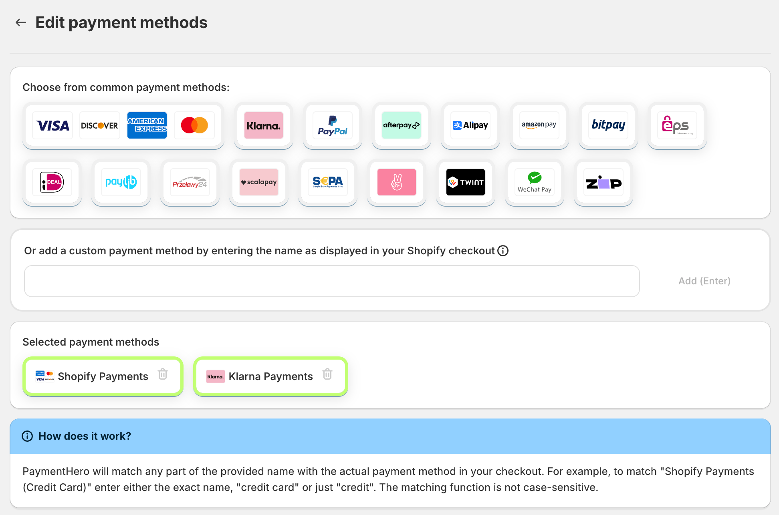779x515 pixels.
Task: Click the PaymentHero matching explanation text
Action: pos(388,479)
